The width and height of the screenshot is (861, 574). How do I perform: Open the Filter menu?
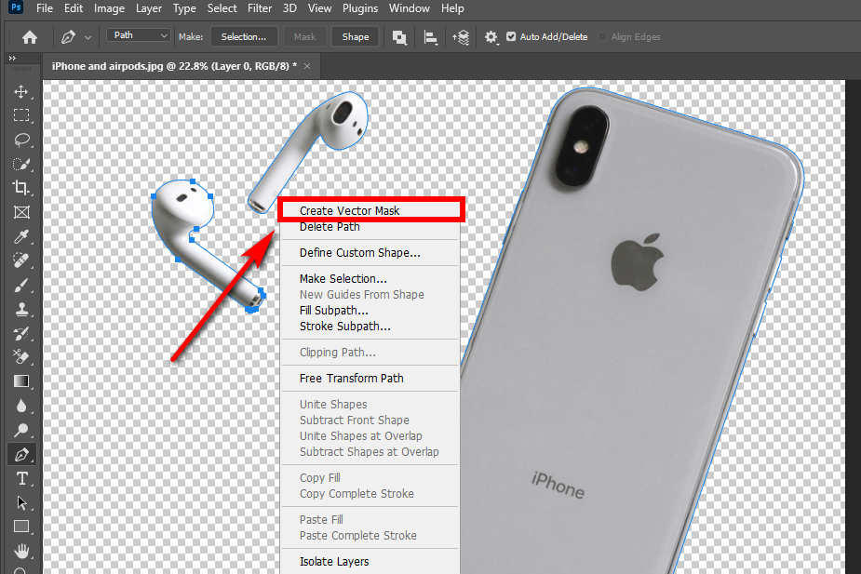pos(260,8)
